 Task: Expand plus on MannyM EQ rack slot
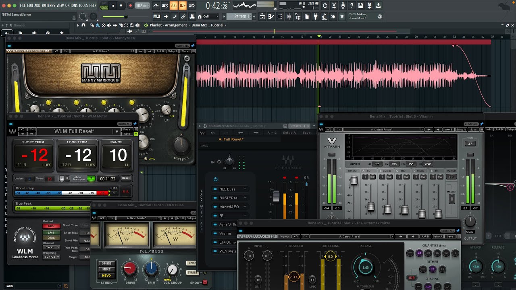coord(244,207)
